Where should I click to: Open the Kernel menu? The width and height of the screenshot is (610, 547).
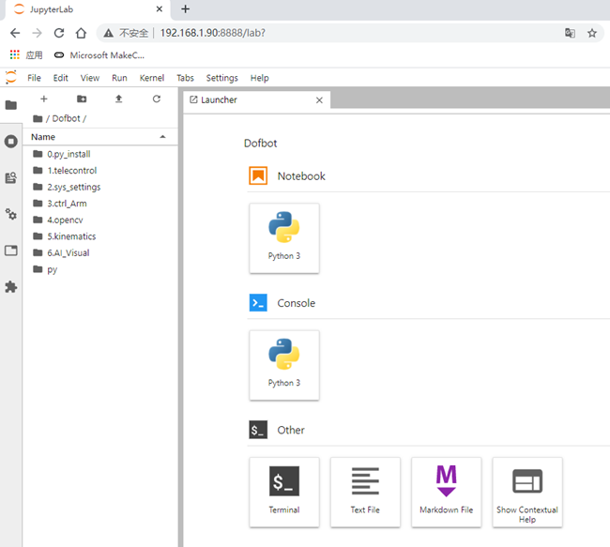click(x=151, y=78)
